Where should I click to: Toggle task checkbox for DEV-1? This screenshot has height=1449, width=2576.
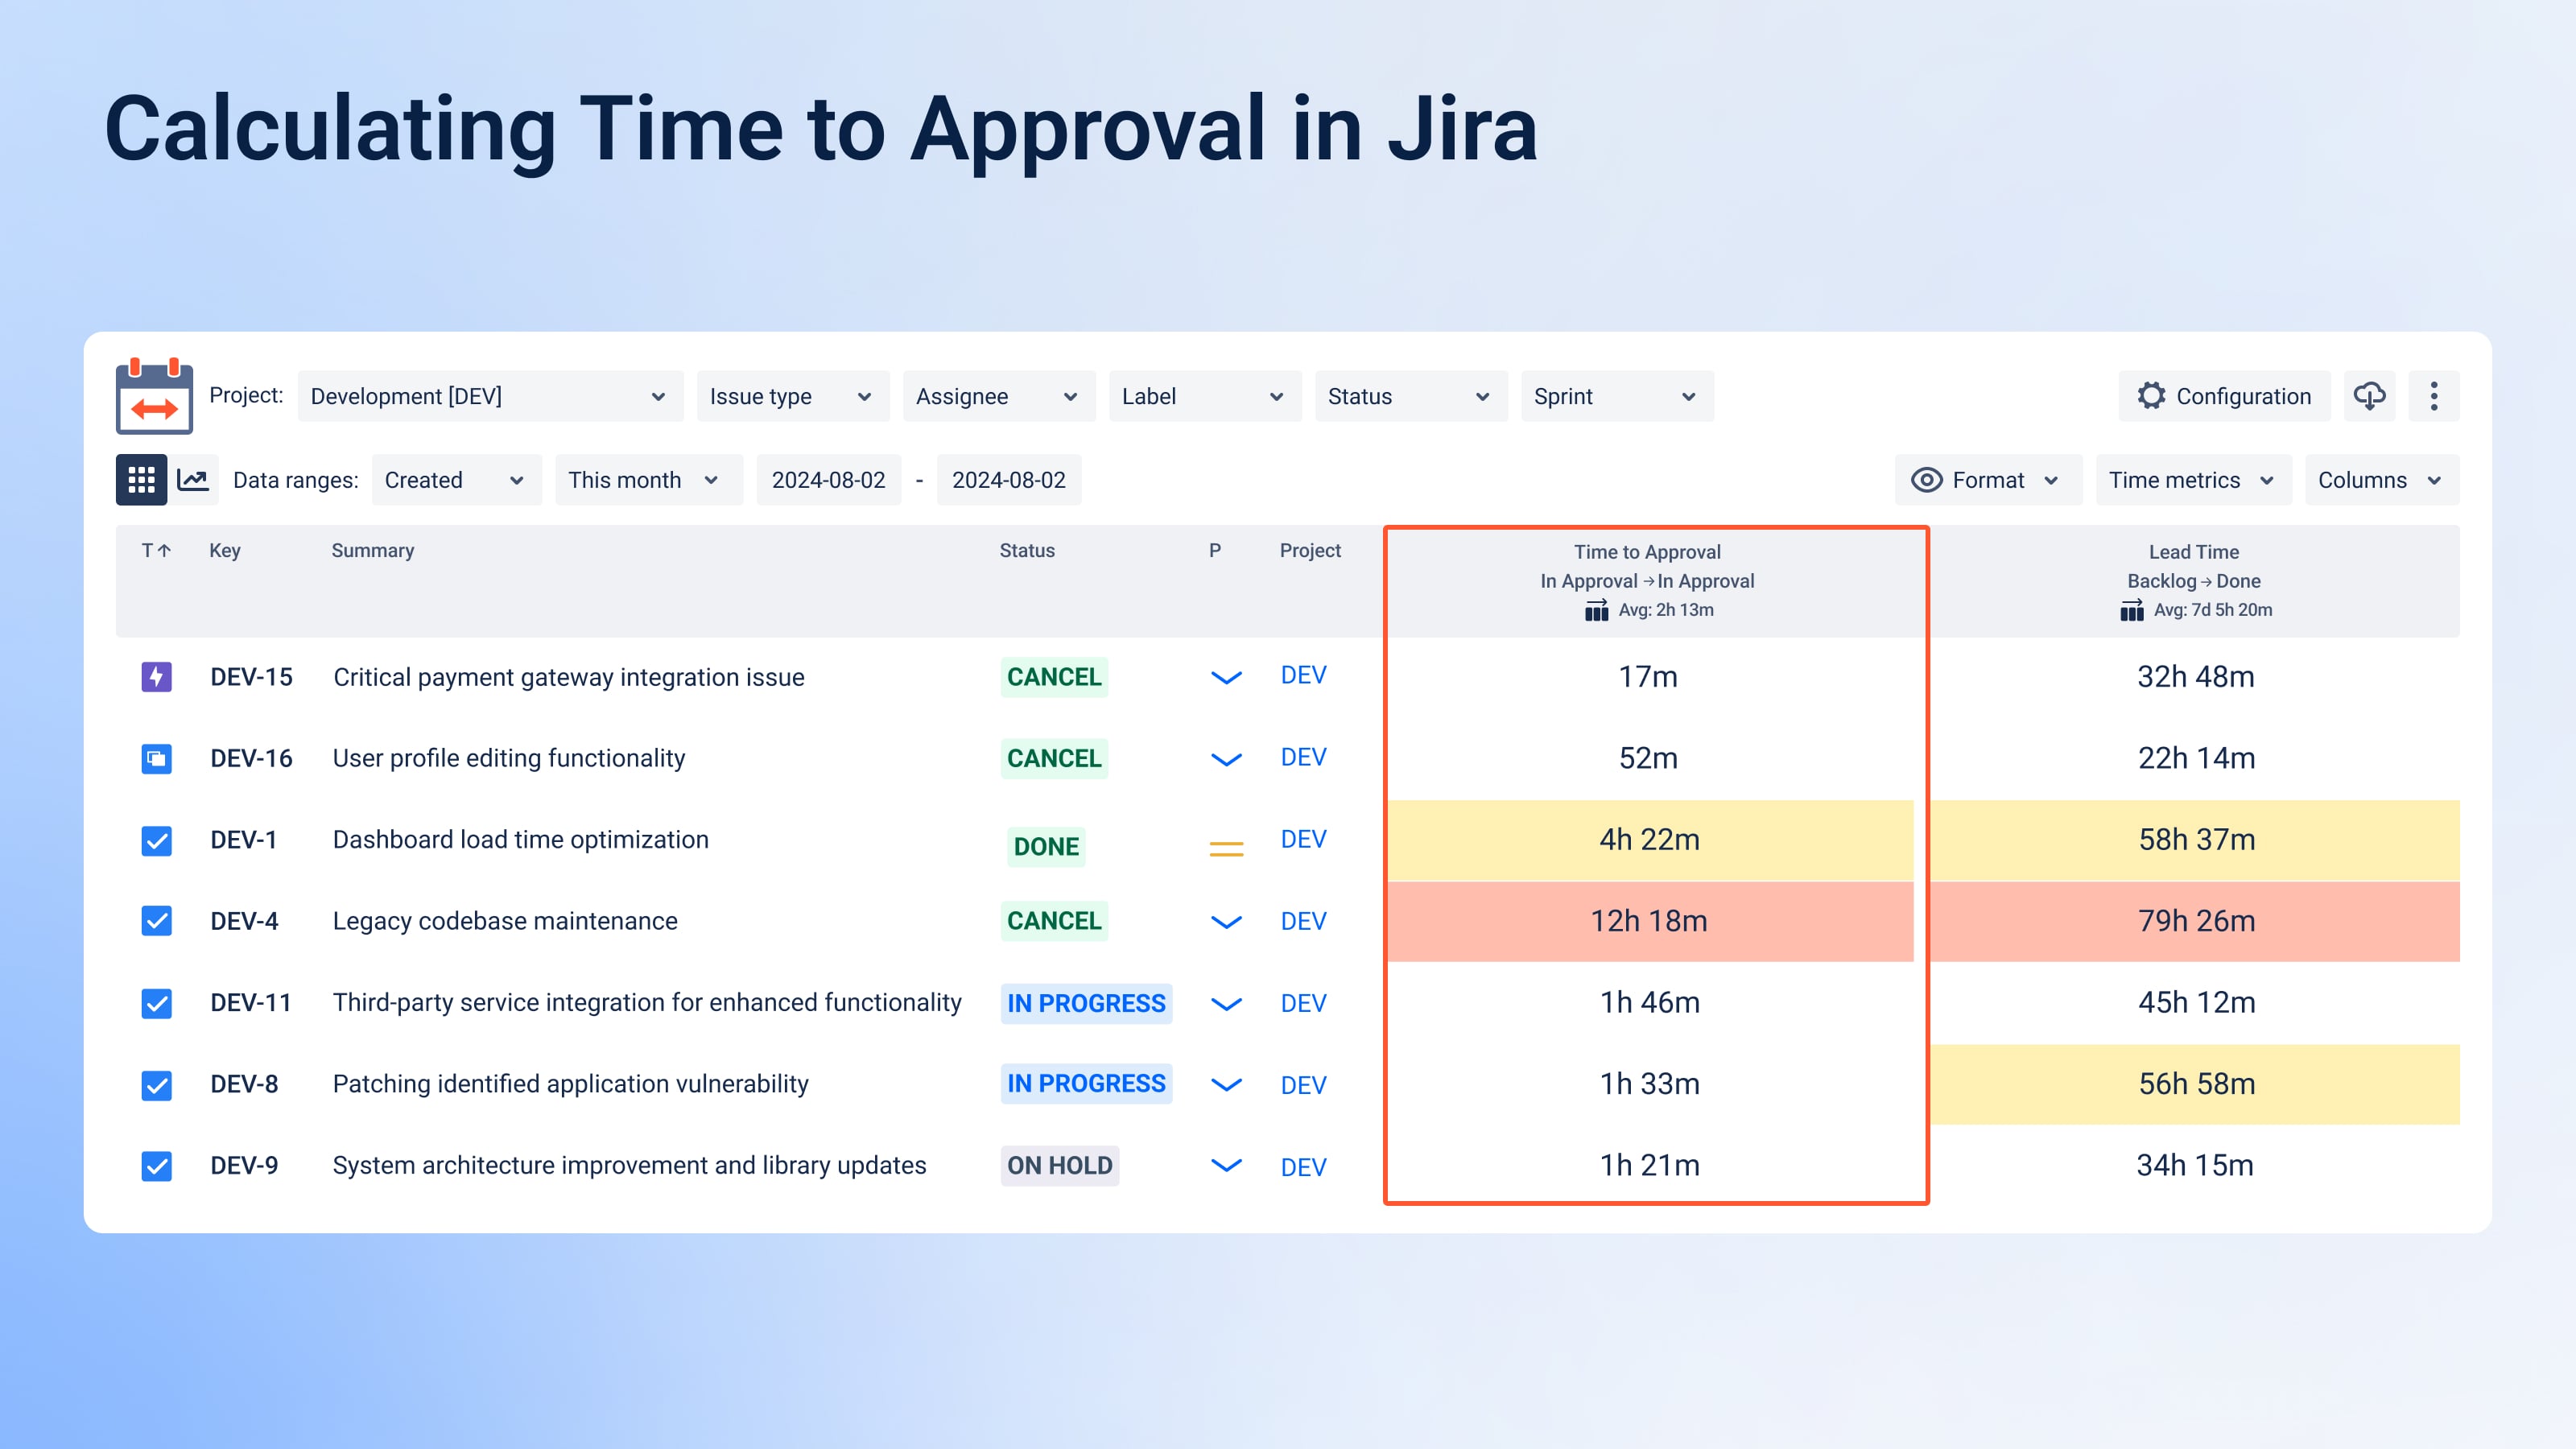[x=156, y=841]
